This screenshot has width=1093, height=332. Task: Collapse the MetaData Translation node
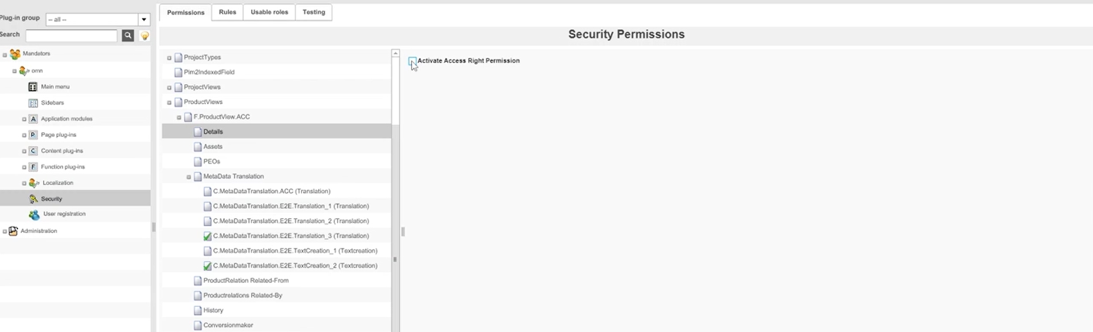click(189, 177)
